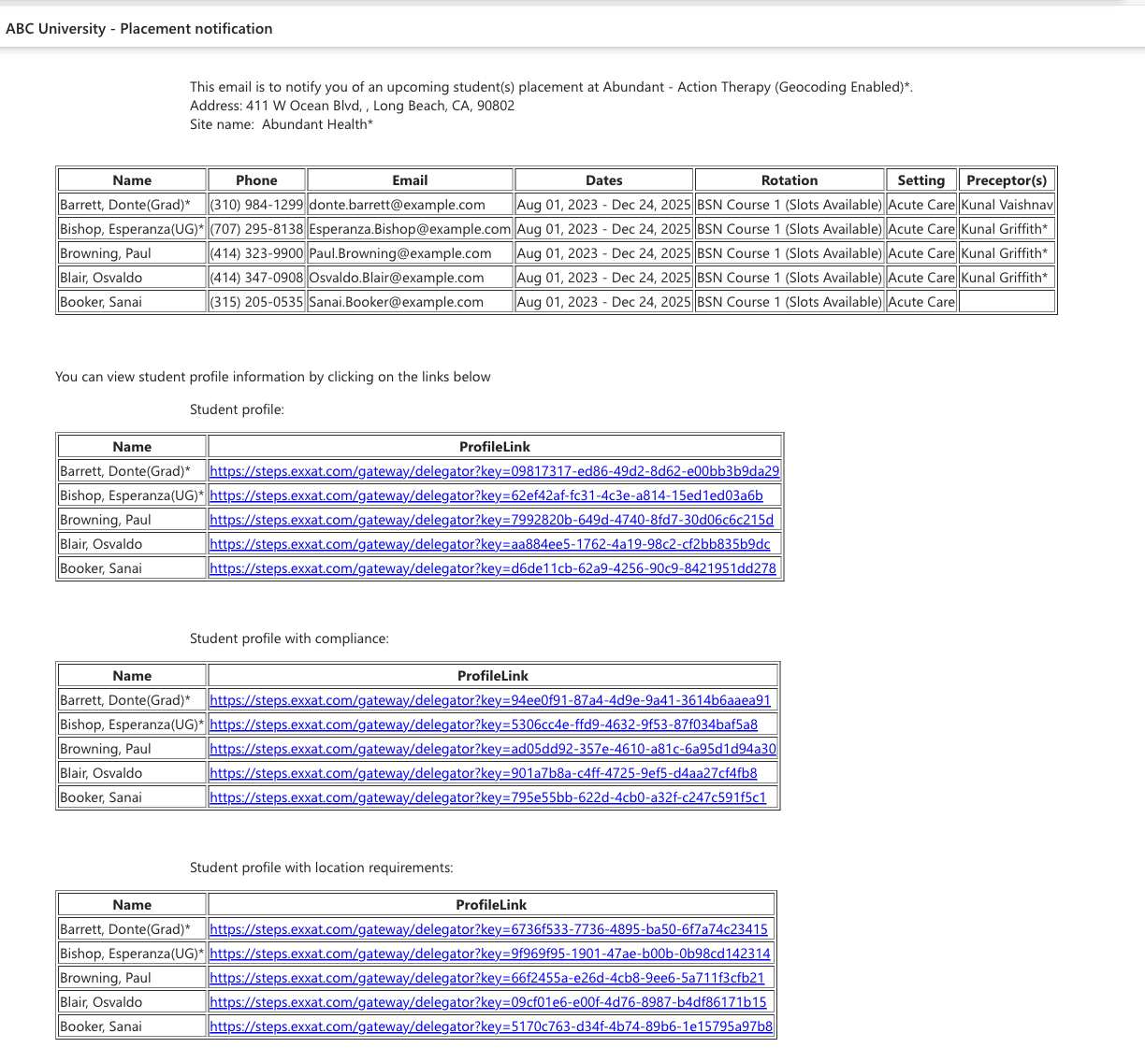The width and height of the screenshot is (1145, 1062).
Task: Click the Kunal Vaishnav preceptor cell
Action: 1007,205
